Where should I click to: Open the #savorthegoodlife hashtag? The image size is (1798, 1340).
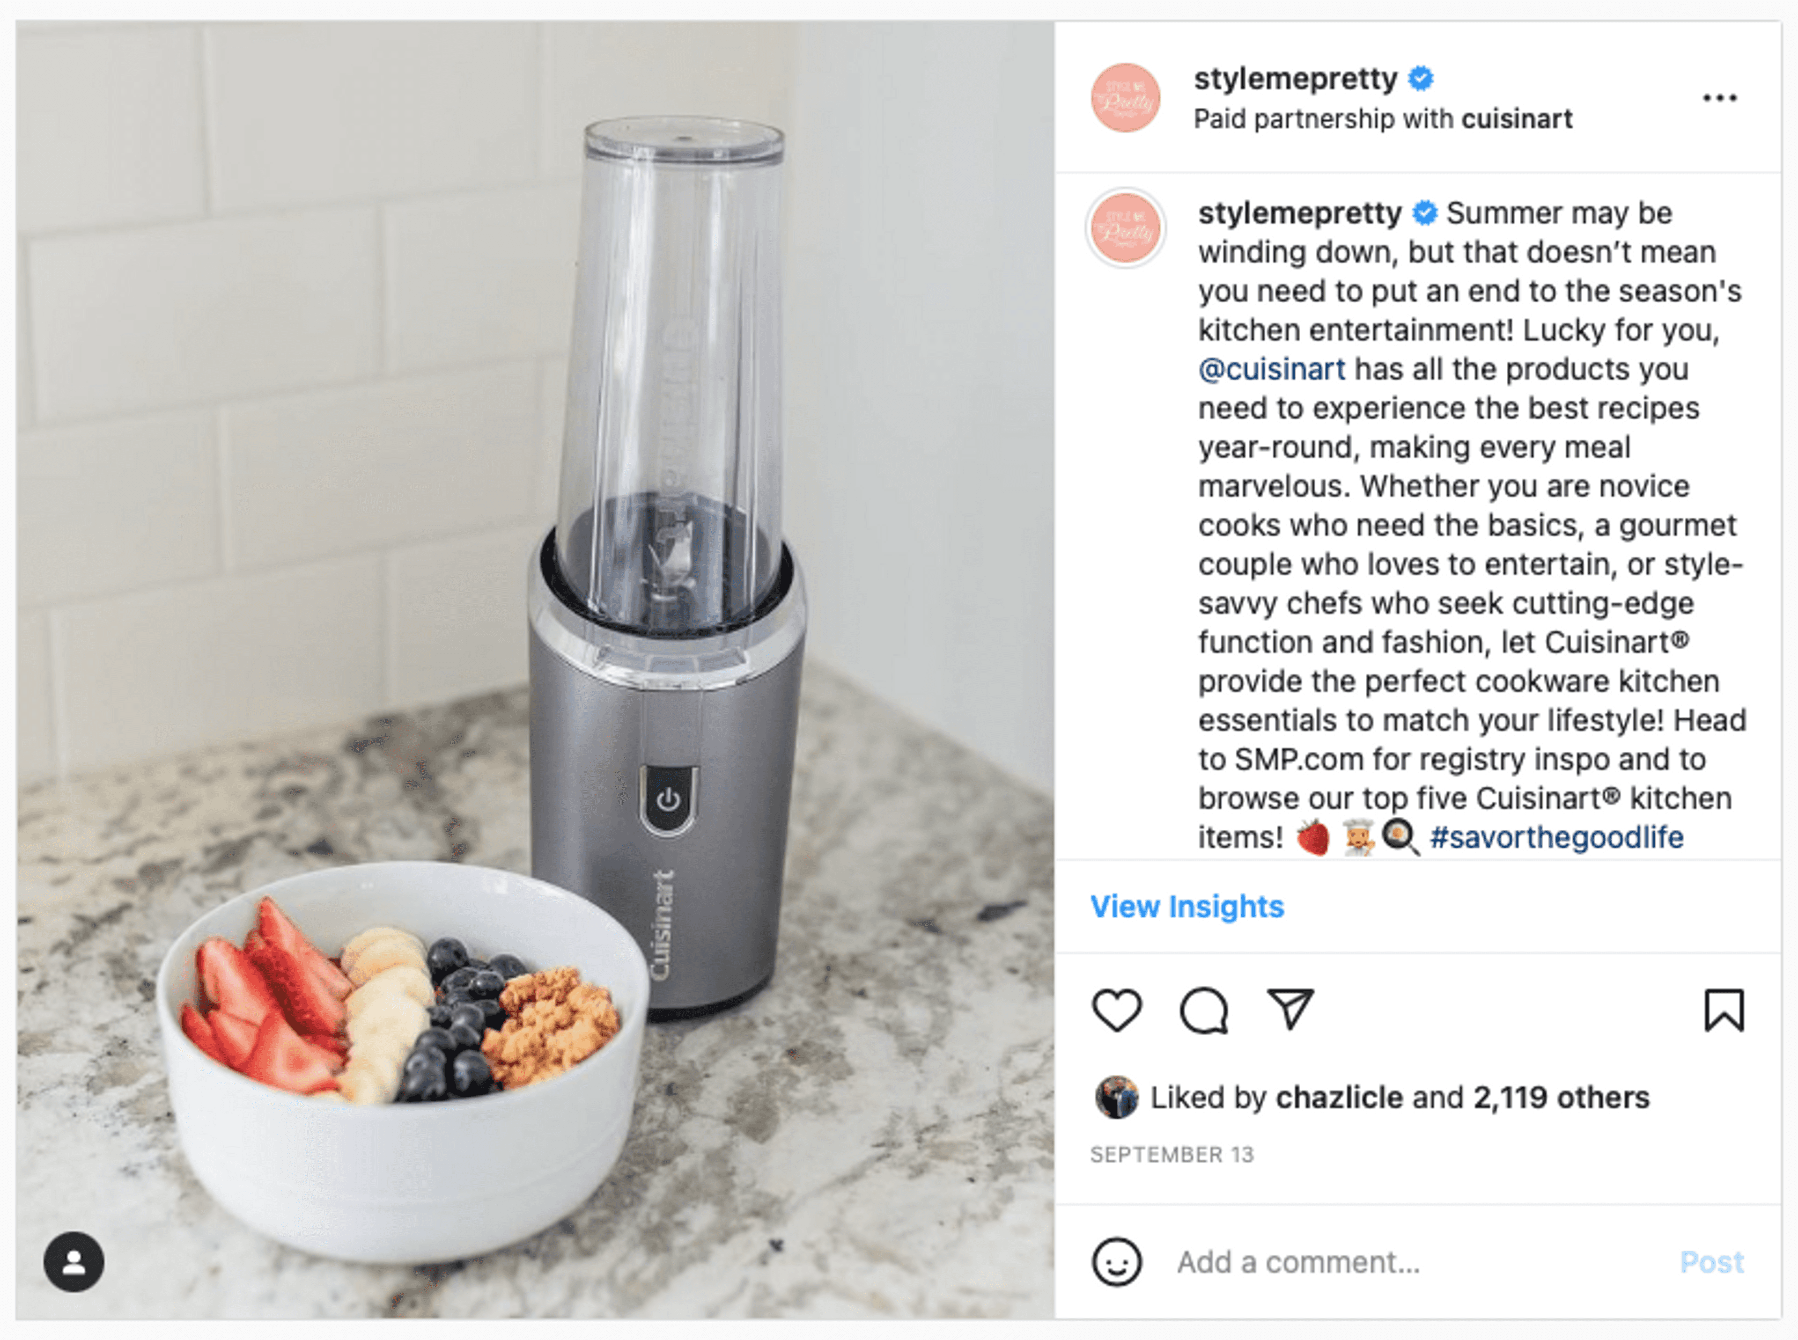click(x=1556, y=837)
